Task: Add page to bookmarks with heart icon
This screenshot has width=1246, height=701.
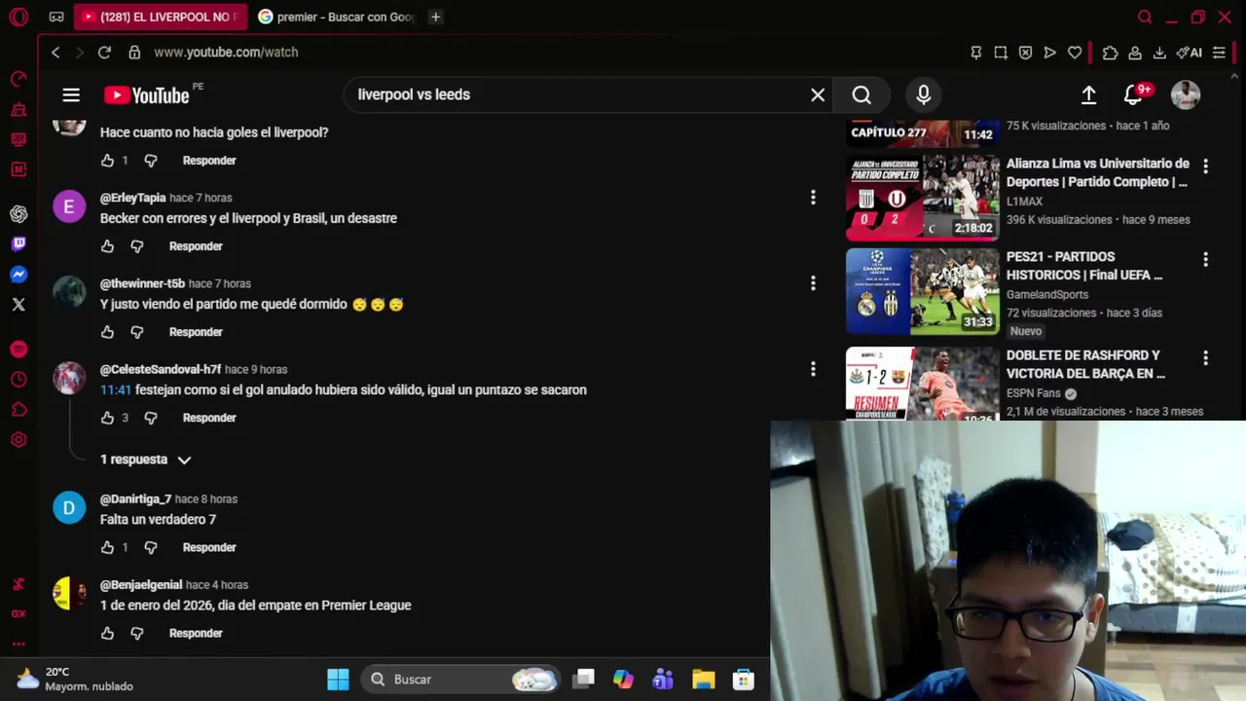Action: coord(1075,53)
